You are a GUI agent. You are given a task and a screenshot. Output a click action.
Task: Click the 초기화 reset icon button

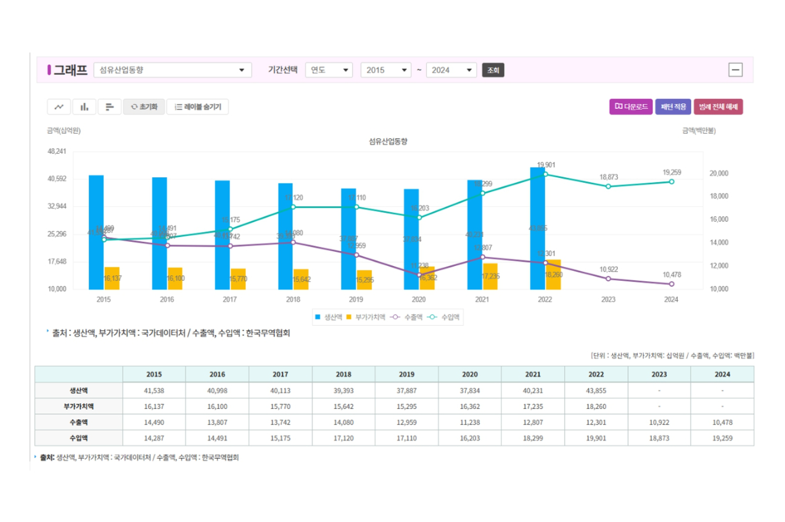click(x=144, y=106)
